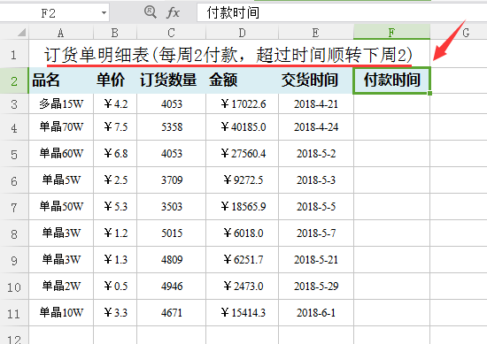Click price cell ¥7.5
The image size is (487, 344).
(115, 127)
